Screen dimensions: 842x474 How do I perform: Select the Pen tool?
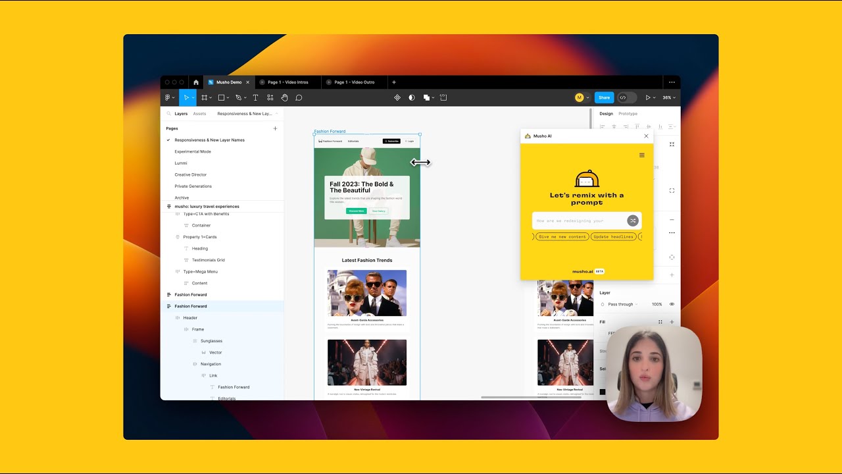coord(239,97)
